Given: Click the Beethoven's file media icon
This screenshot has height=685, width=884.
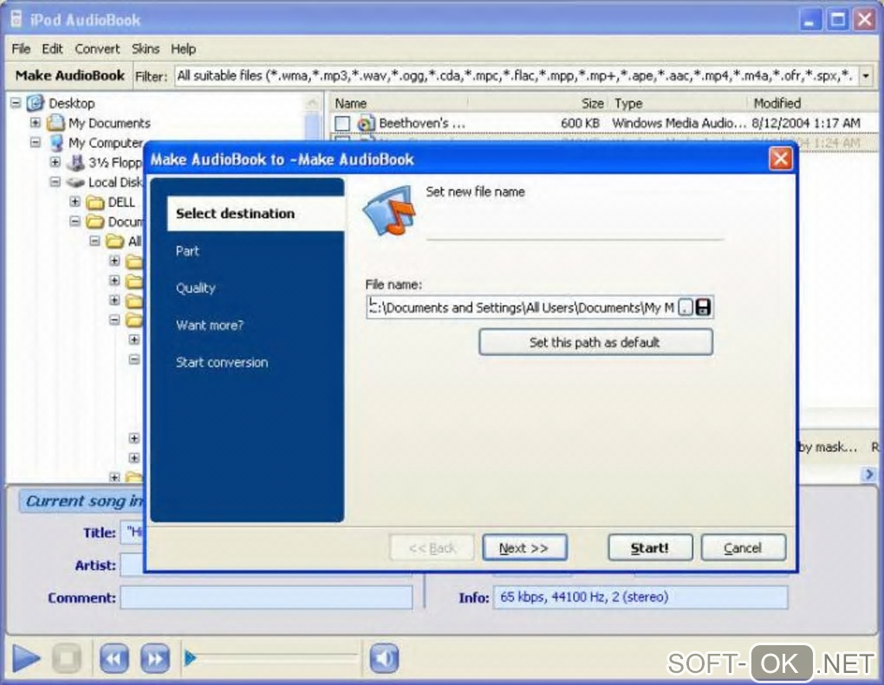Looking at the screenshot, I should coord(366,123).
